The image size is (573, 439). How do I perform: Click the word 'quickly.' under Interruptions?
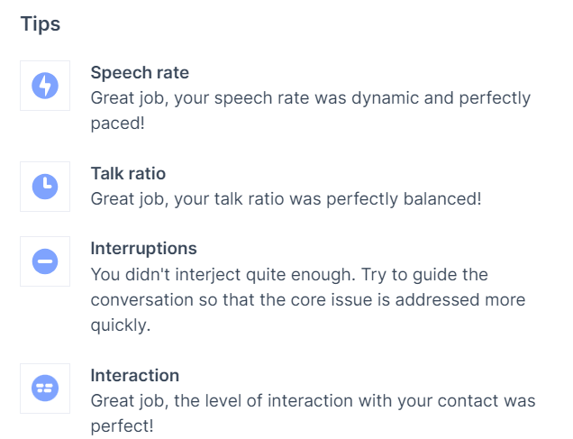coord(121,325)
